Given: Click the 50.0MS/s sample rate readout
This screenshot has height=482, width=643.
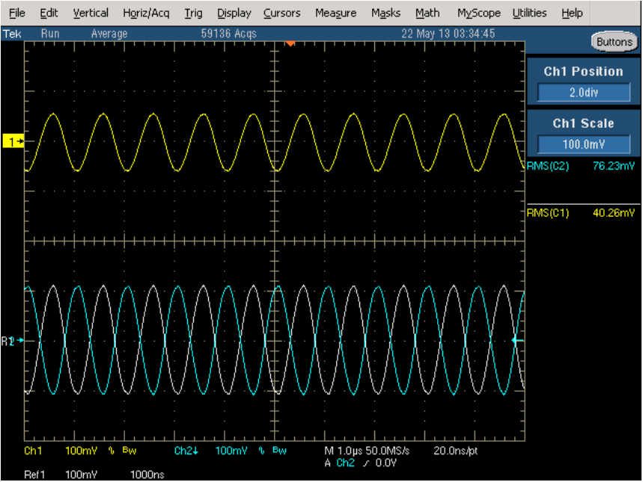Looking at the screenshot, I should coord(388,451).
